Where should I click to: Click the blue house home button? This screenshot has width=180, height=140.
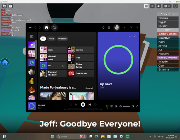point(5,62)
